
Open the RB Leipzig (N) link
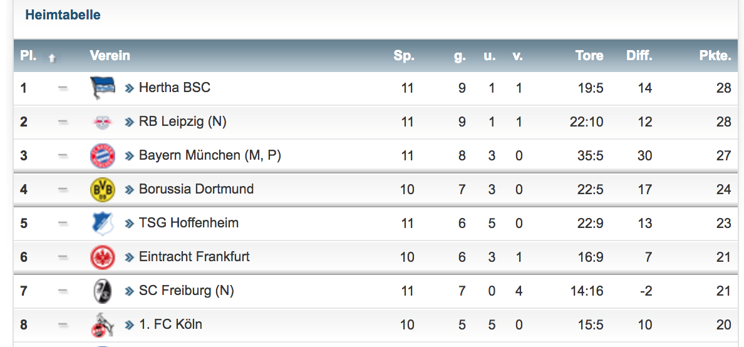point(182,122)
